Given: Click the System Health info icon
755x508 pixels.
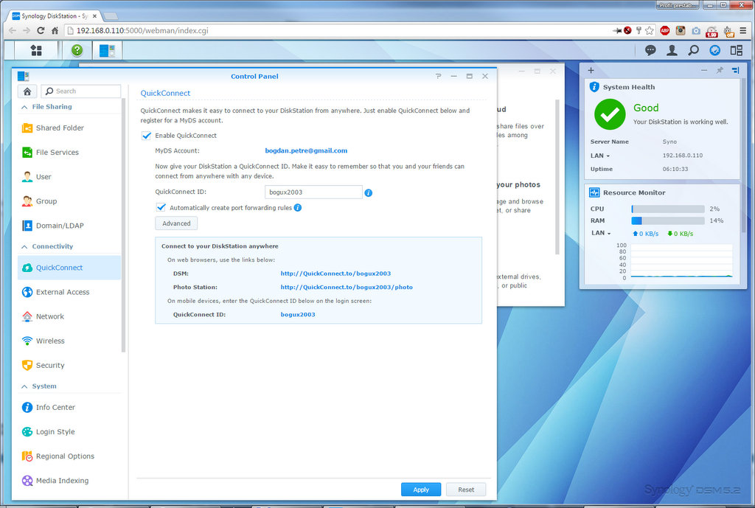Looking at the screenshot, I should point(594,87).
